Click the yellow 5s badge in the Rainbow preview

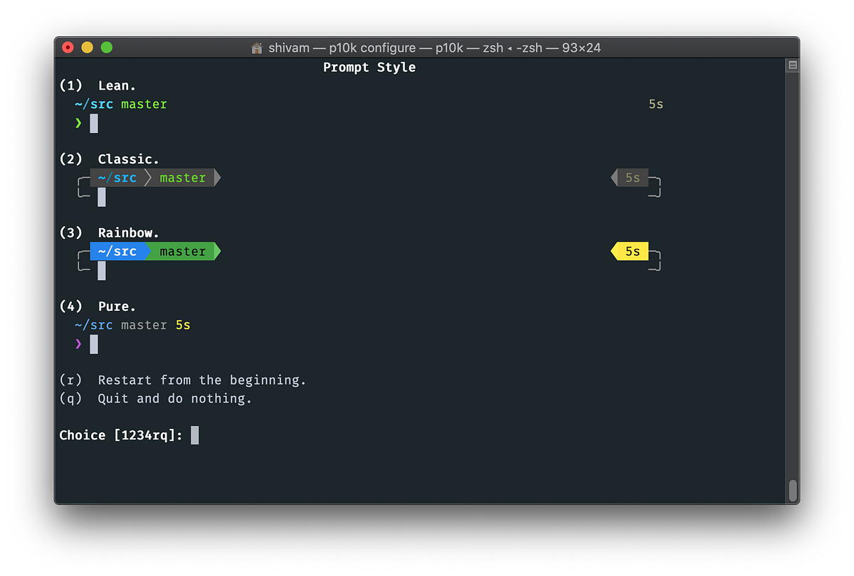tap(631, 251)
